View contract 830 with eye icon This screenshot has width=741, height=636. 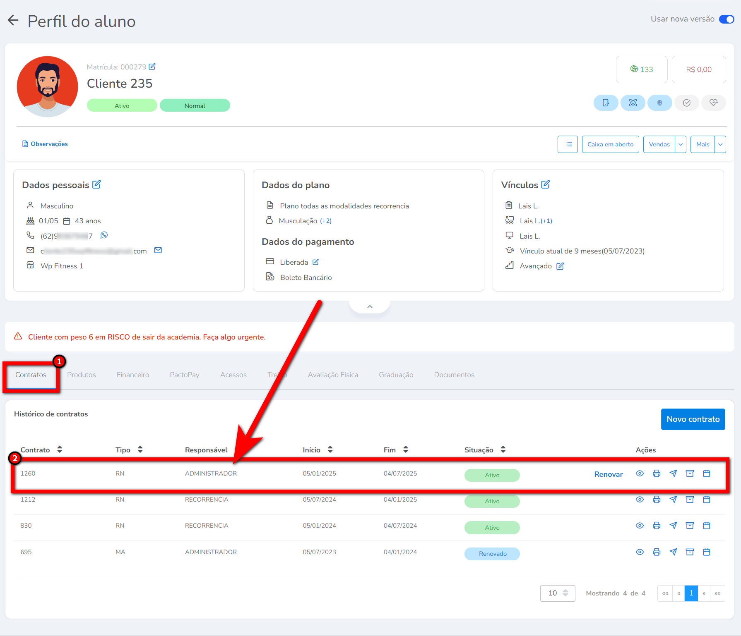[x=640, y=526]
